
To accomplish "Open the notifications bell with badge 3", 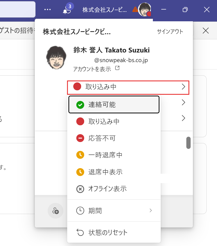I will [x=67, y=10].
